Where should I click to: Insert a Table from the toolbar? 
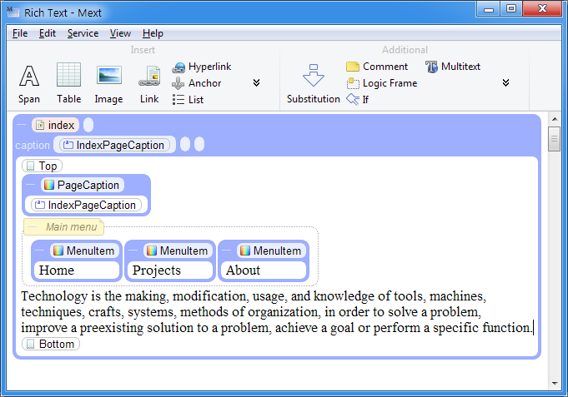[x=68, y=82]
